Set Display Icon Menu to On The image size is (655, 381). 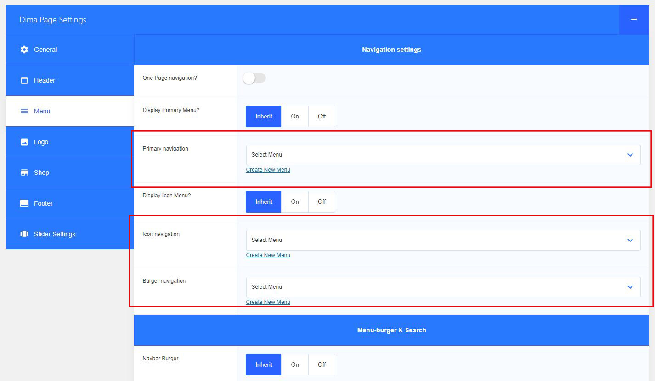tap(295, 202)
